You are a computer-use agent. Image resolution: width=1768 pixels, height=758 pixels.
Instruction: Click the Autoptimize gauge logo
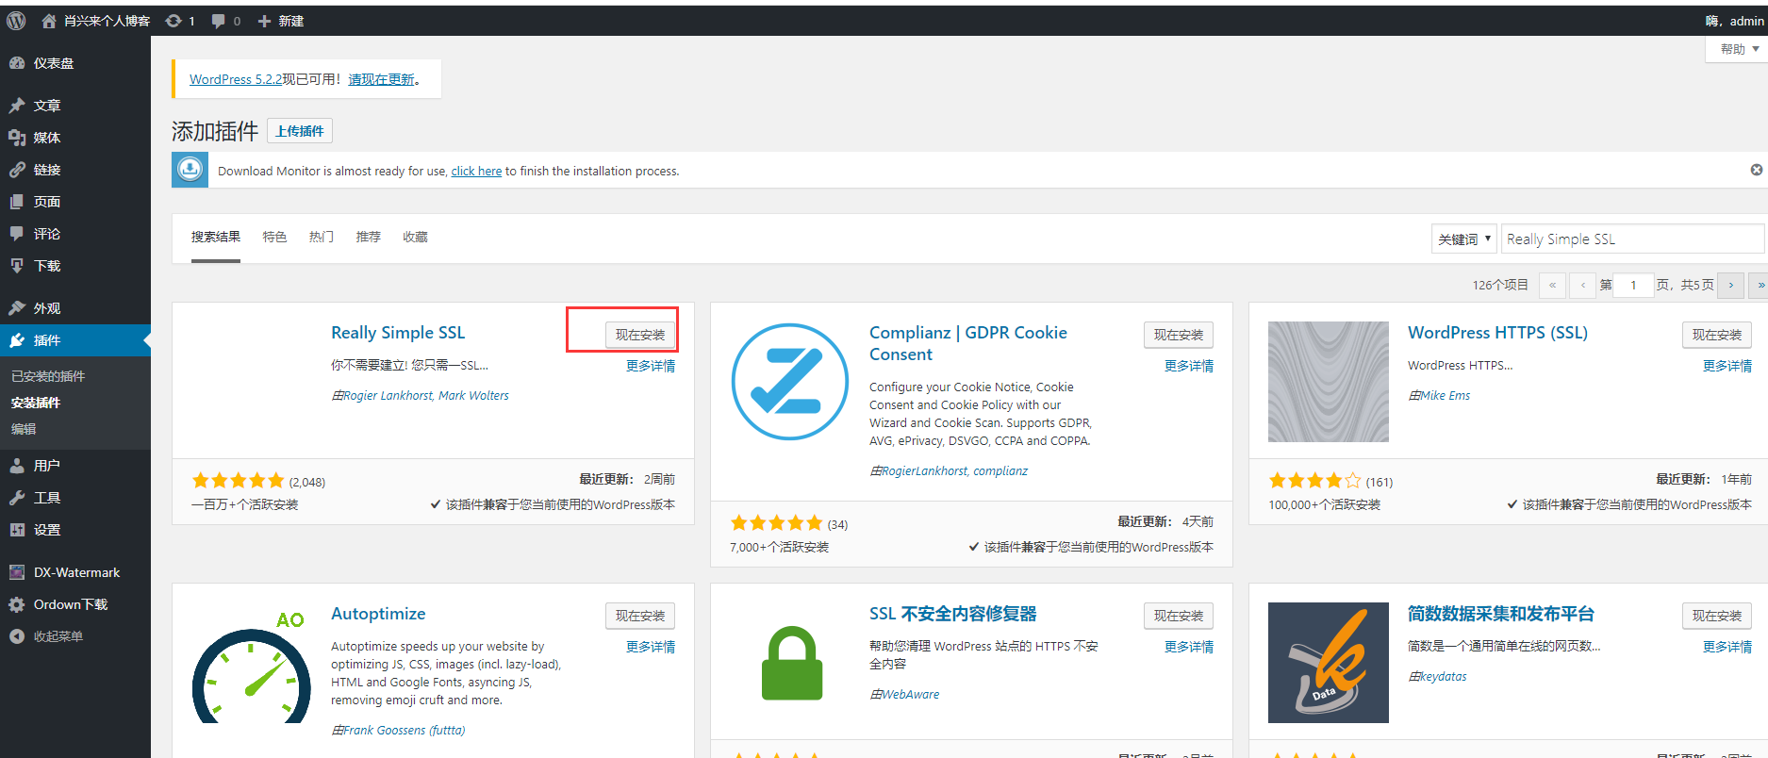252,666
